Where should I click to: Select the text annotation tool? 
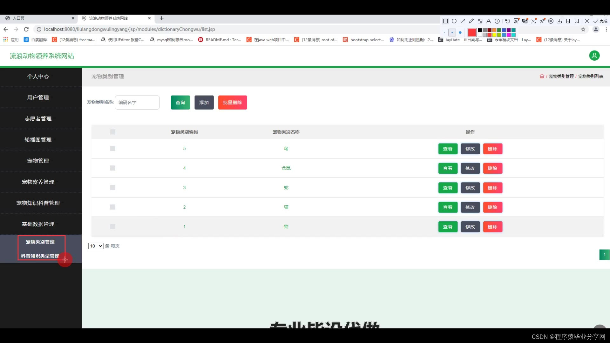click(489, 21)
